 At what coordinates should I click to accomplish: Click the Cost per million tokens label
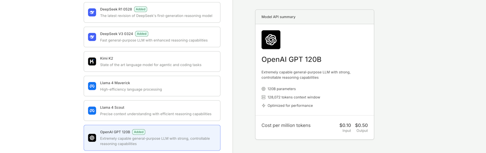click(286, 125)
